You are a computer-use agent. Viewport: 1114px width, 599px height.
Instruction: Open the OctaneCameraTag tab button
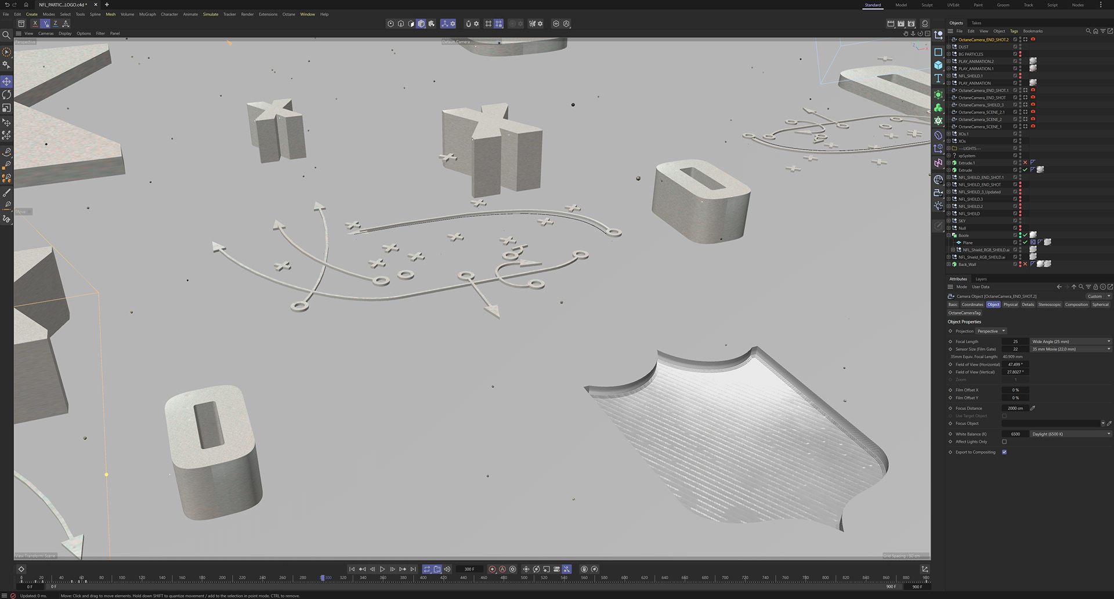point(964,313)
